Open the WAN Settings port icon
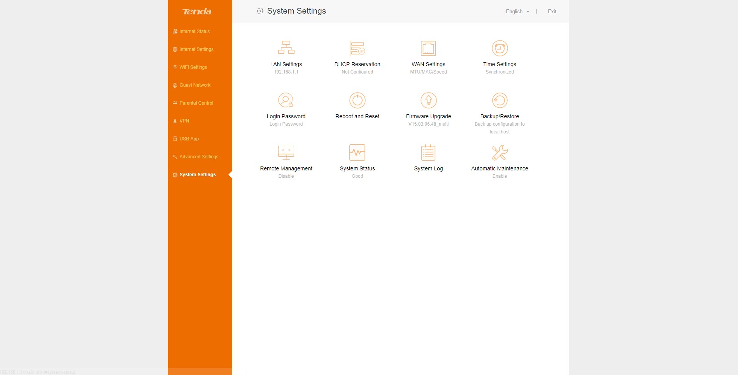This screenshot has height=375, width=738. [x=428, y=48]
